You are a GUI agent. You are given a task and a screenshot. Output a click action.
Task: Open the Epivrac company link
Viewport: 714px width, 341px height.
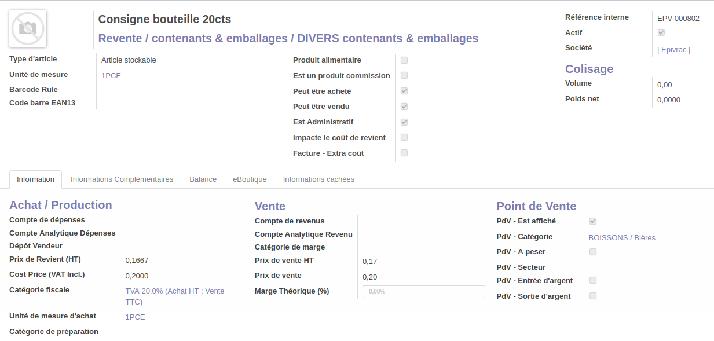[x=673, y=50]
